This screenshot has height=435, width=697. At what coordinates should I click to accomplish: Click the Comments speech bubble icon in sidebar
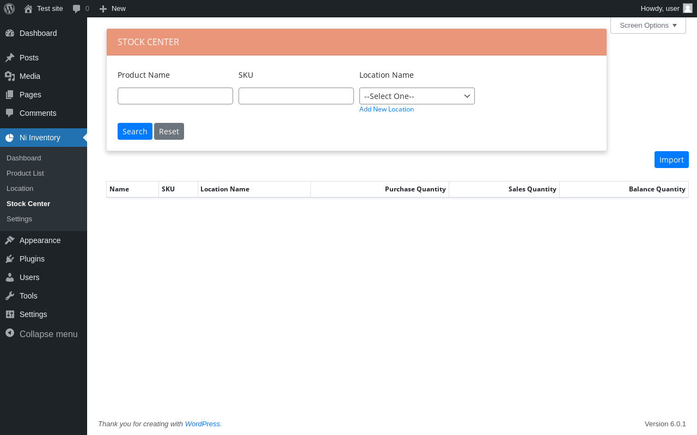click(10, 113)
